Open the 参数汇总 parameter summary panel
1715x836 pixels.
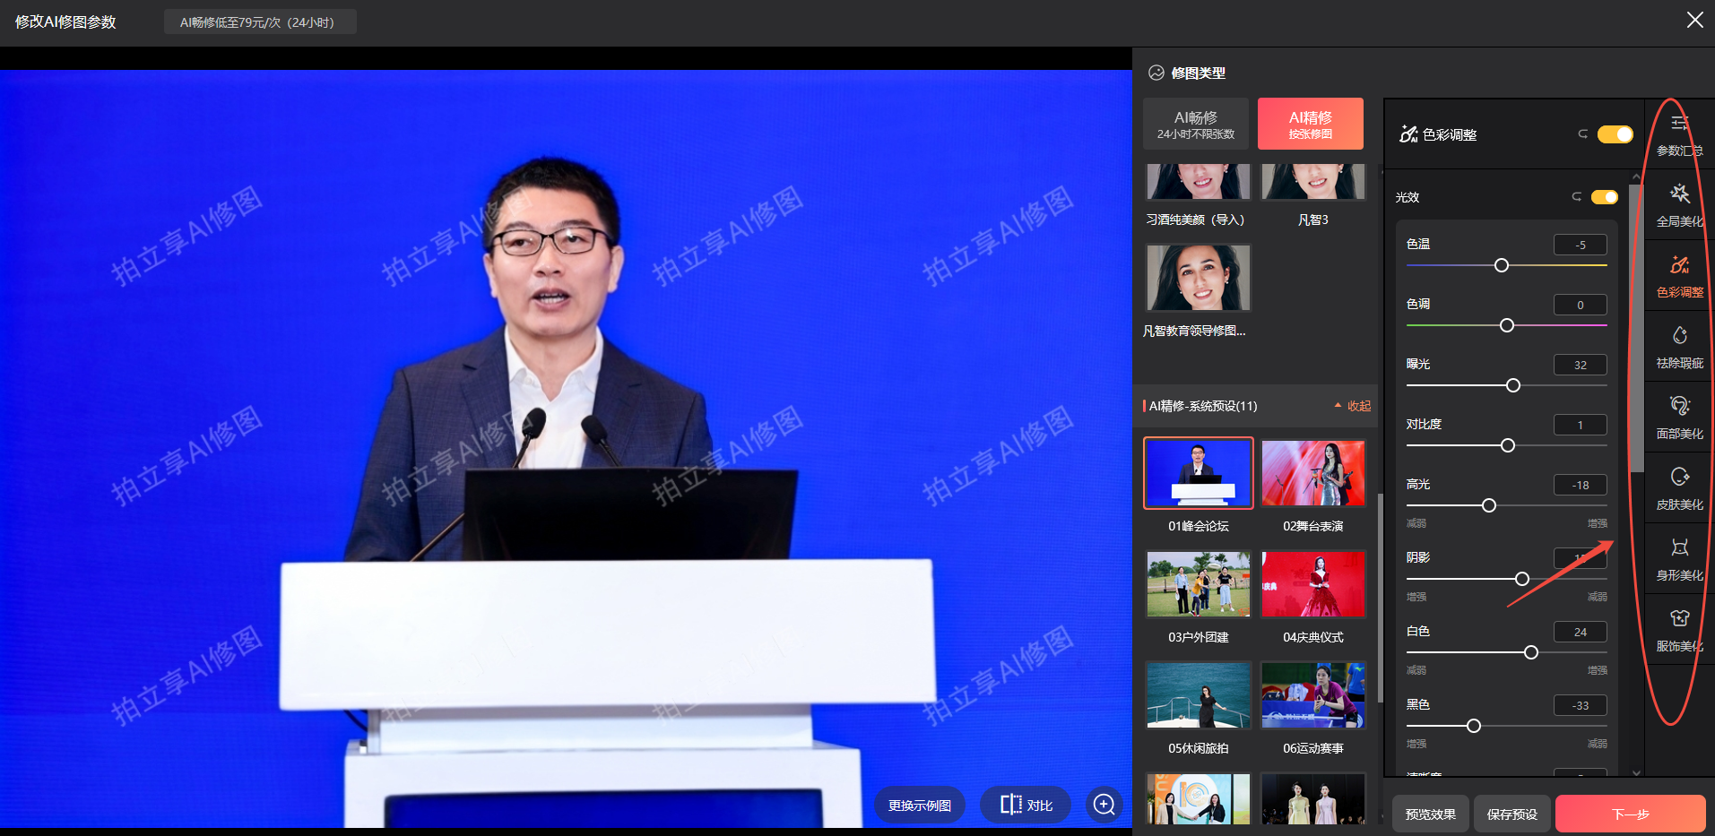point(1679,134)
